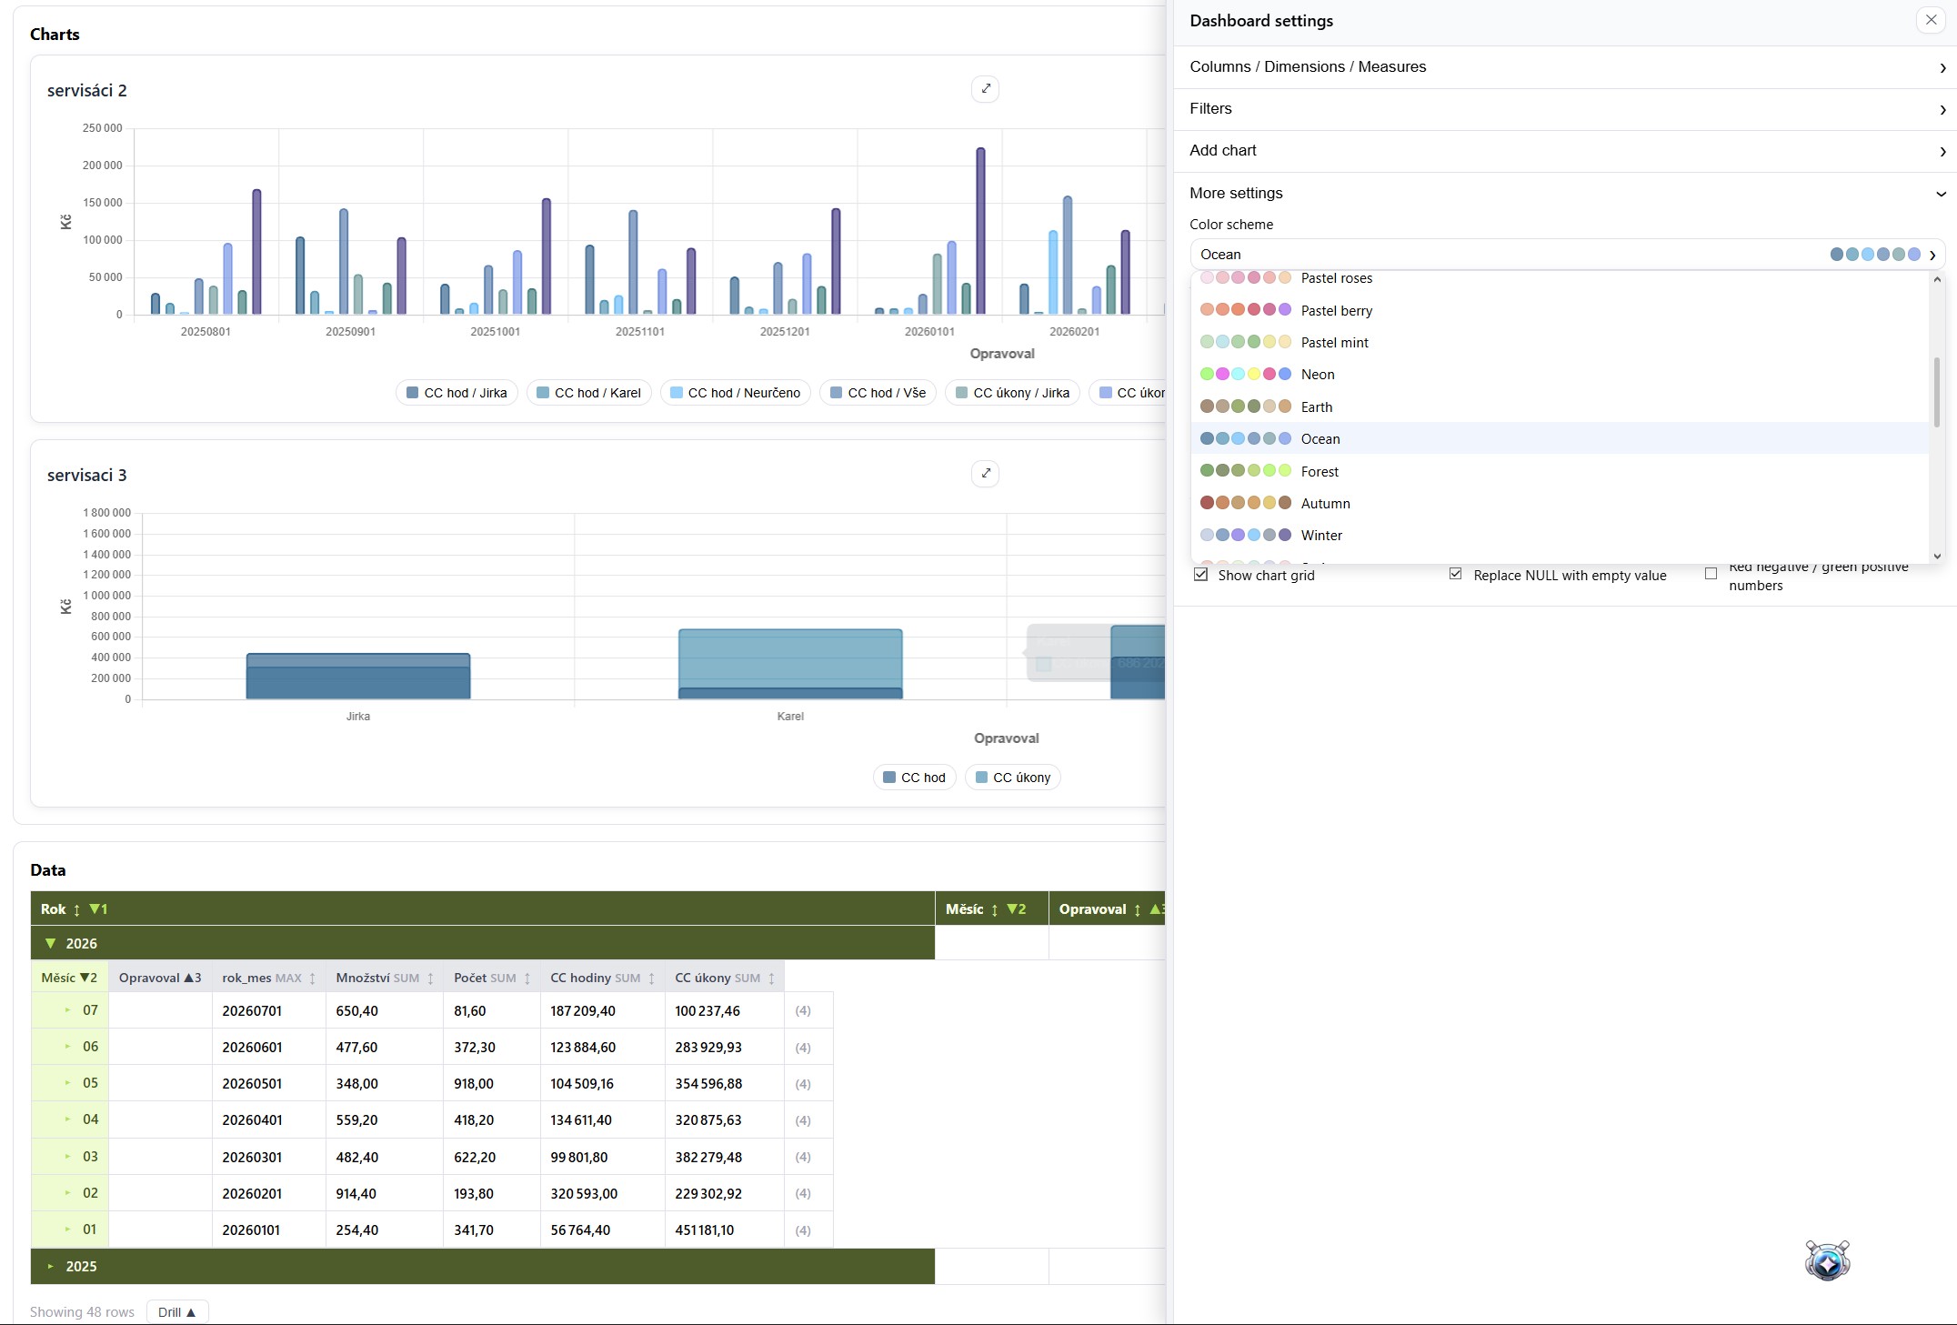Expand the Filters section
This screenshot has height=1325, width=1957.
pyautogui.click(x=1564, y=109)
